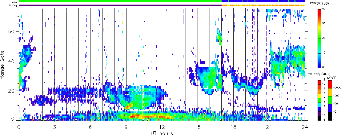Pick the purple 10 MHz swatch in TX FRQ legend
Image resolution: width=341 pixels, height=135 pixels.
(x=319, y=114)
